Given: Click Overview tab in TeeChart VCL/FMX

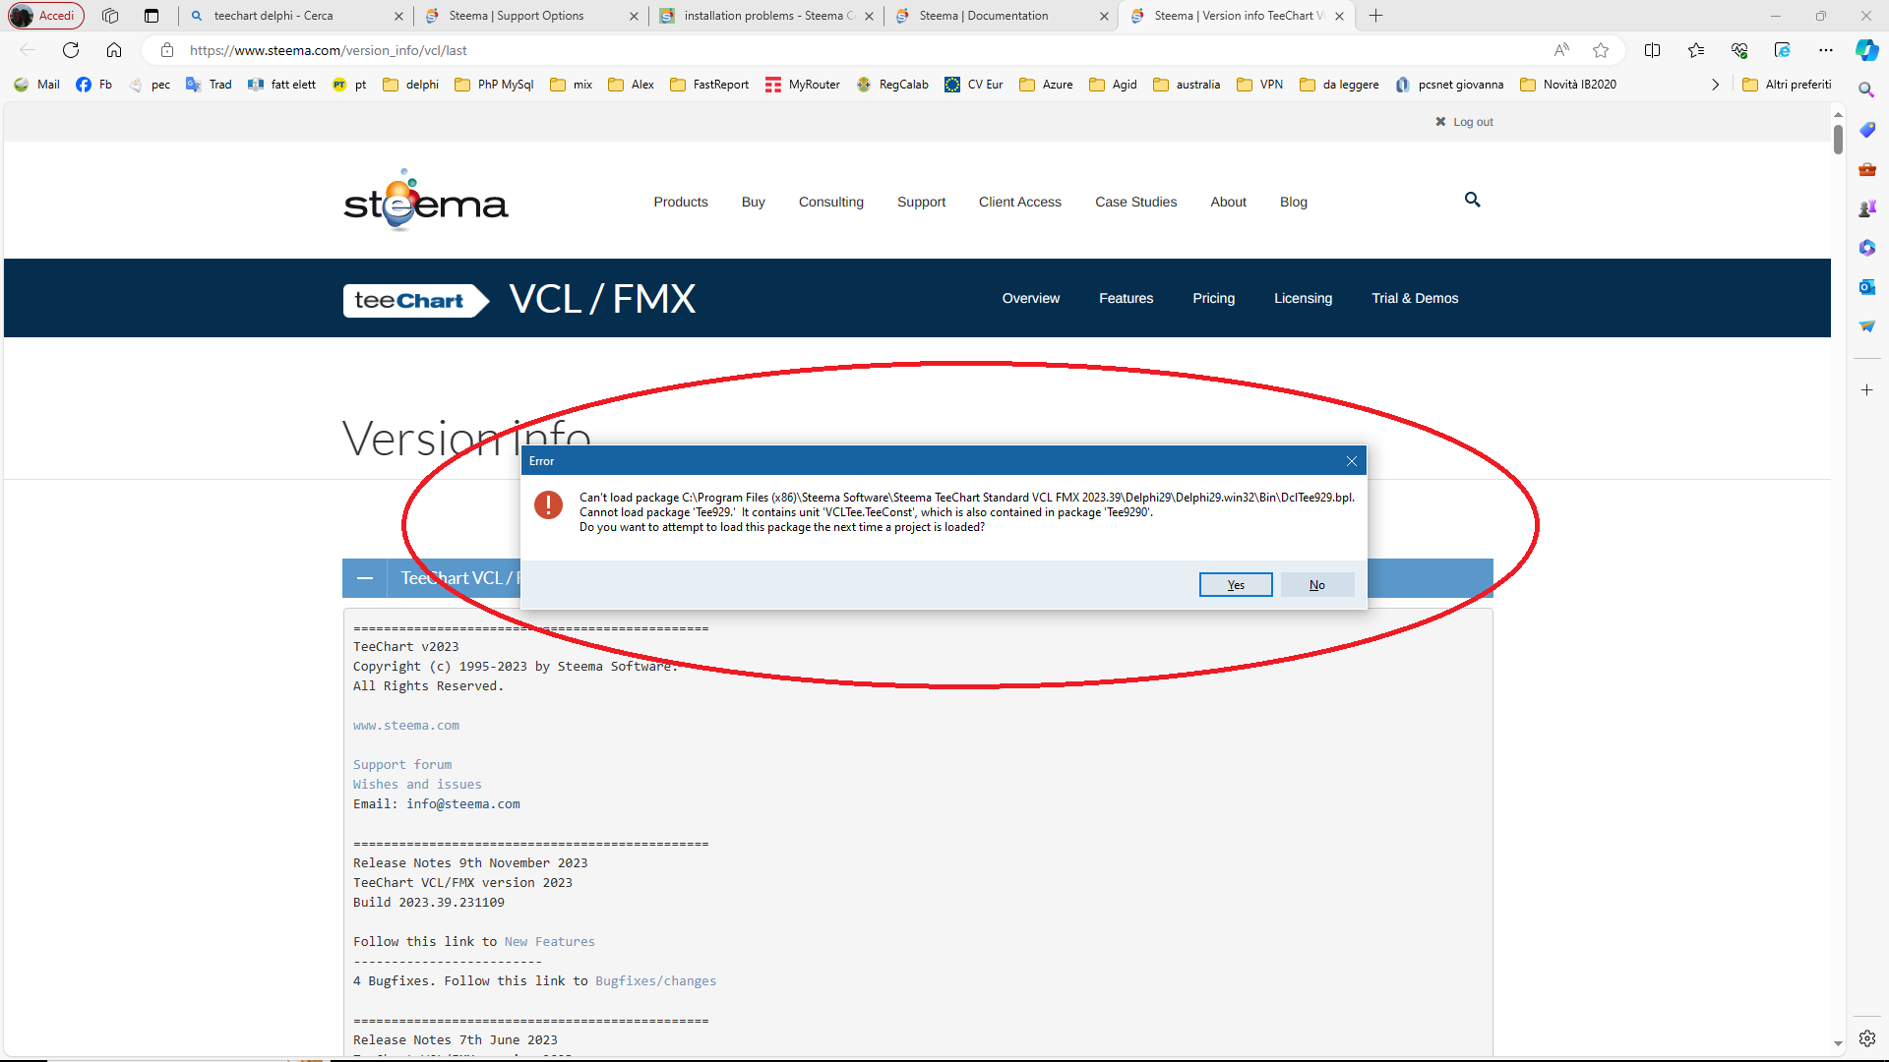Looking at the screenshot, I should point(1029,298).
